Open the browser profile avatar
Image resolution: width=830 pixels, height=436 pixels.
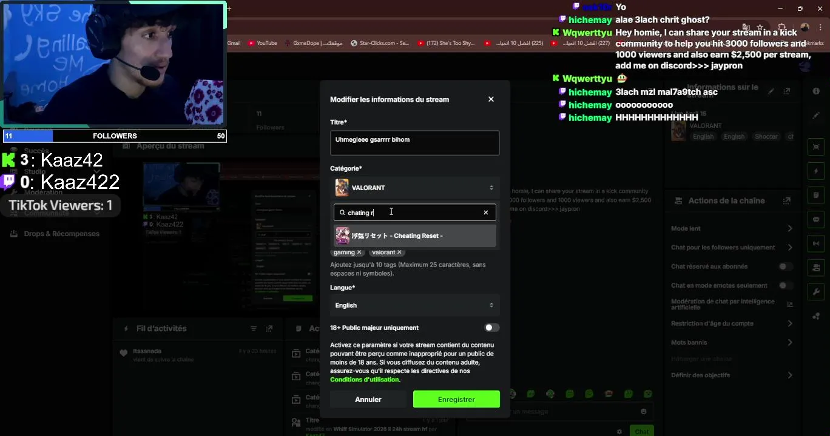click(x=805, y=27)
